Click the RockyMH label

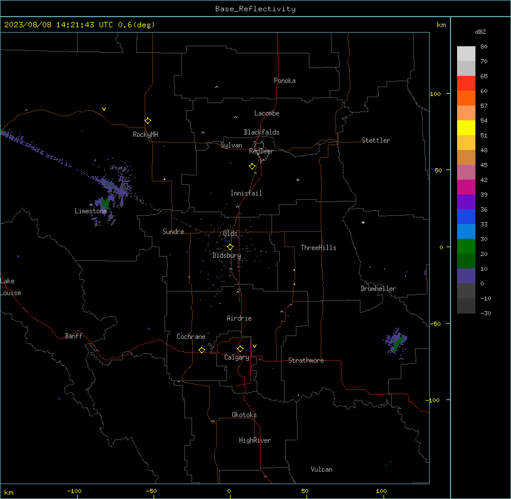(145, 135)
